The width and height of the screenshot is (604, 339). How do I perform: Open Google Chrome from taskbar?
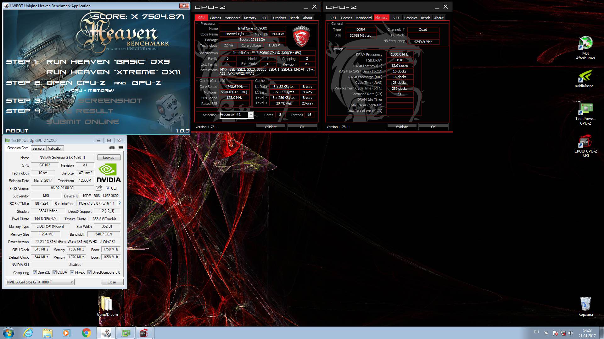pyautogui.click(x=86, y=333)
